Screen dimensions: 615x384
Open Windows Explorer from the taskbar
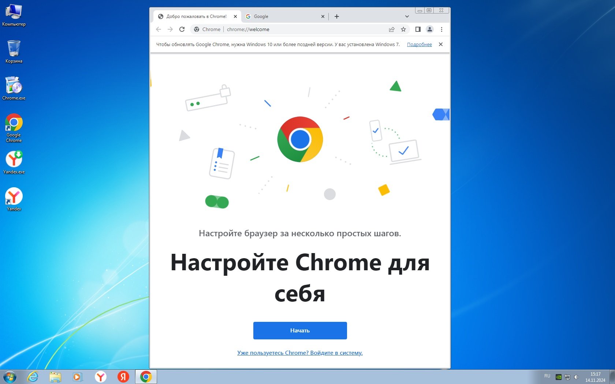[x=55, y=377]
